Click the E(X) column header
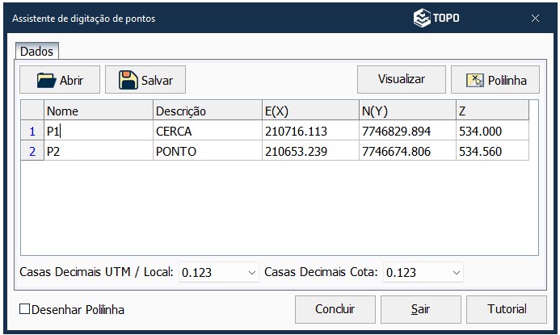560x335 pixels. click(x=309, y=111)
